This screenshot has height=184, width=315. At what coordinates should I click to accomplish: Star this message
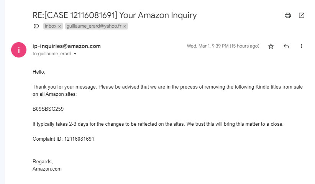[x=271, y=46]
